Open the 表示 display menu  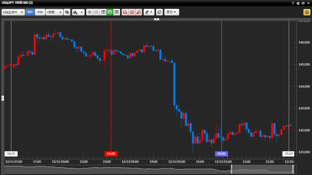click(172, 12)
